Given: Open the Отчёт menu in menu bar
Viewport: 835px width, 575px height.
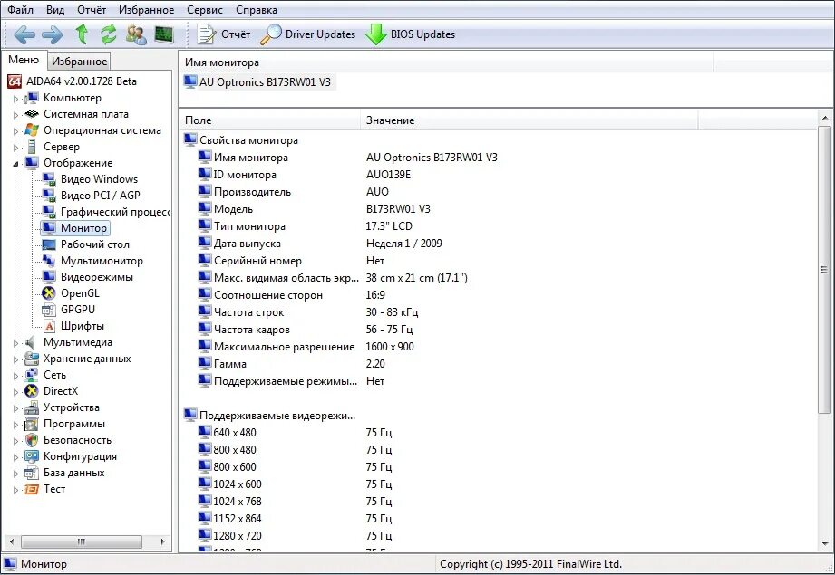Looking at the screenshot, I should [x=92, y=10].
